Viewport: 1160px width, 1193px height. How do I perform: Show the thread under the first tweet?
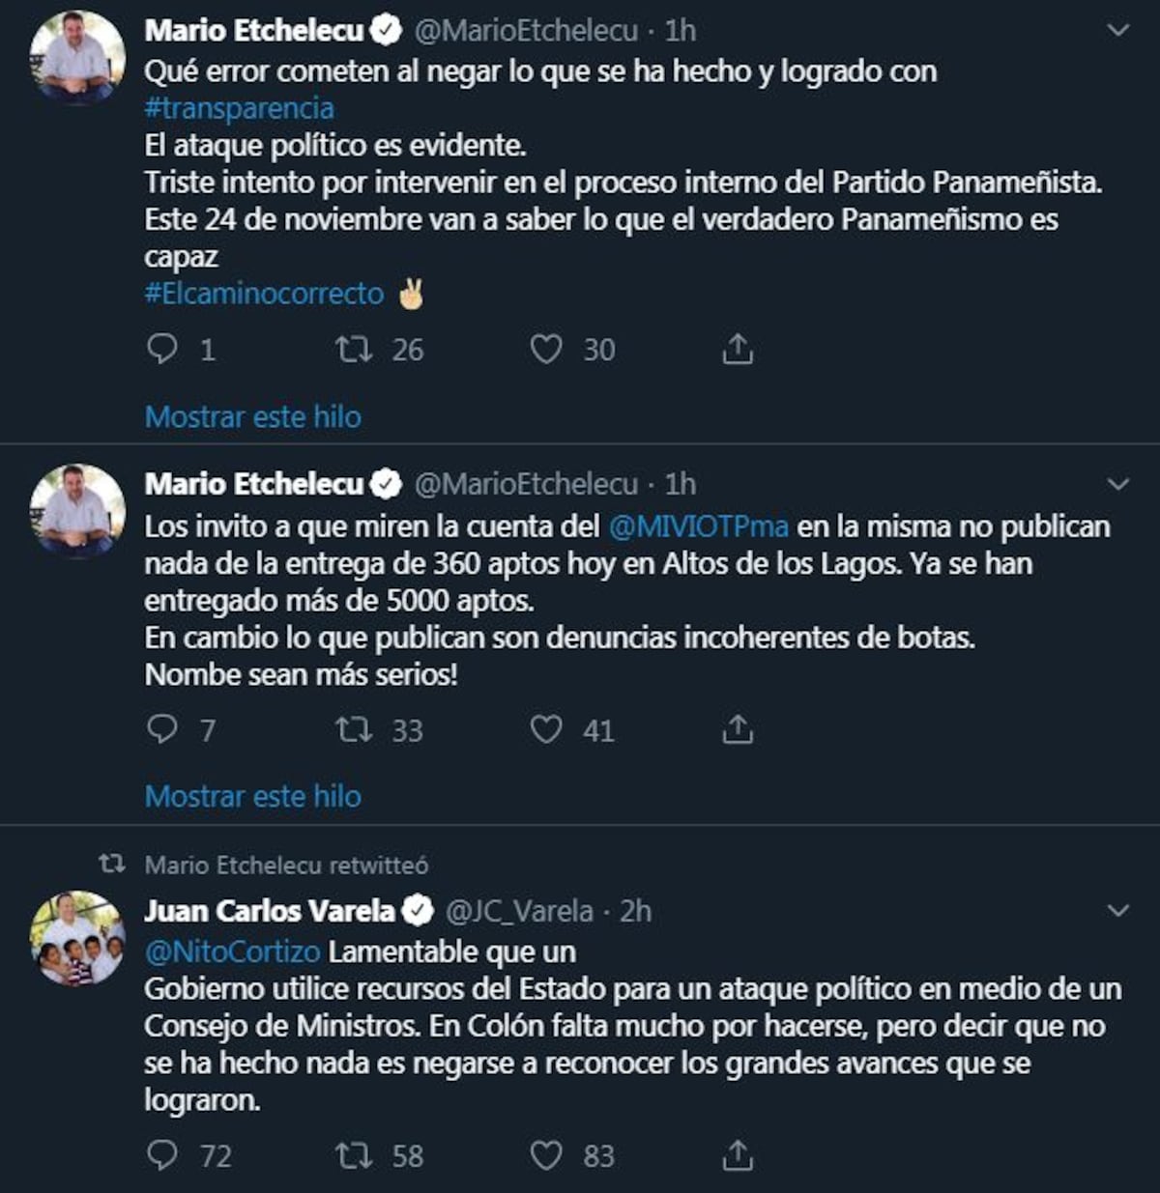coord(253,416)
